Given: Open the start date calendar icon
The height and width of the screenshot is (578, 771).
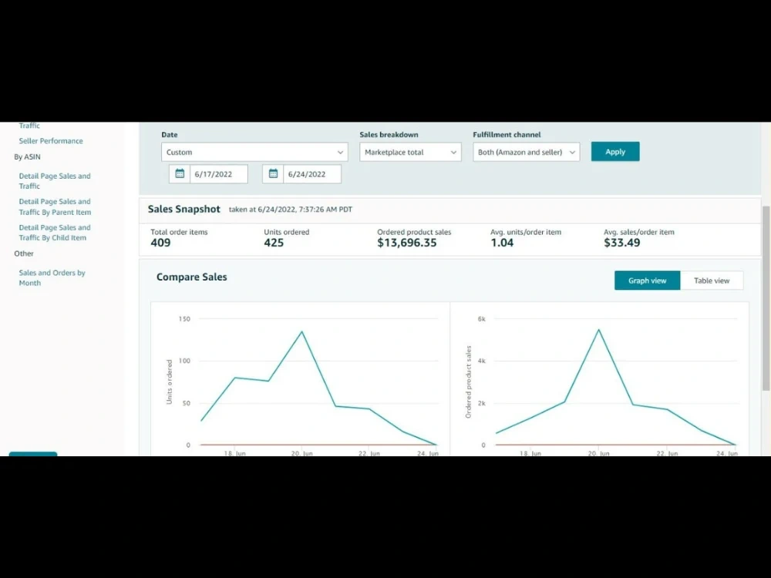Looking at the screenshot, I should 180,173.
